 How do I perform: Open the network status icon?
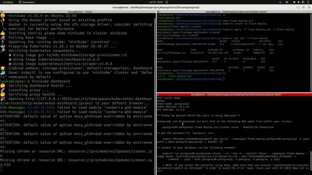[x=294, y=2]
